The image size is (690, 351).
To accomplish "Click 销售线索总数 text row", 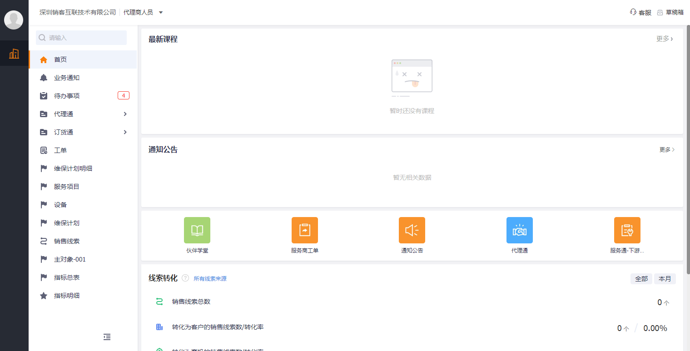I will coord(191,302).
